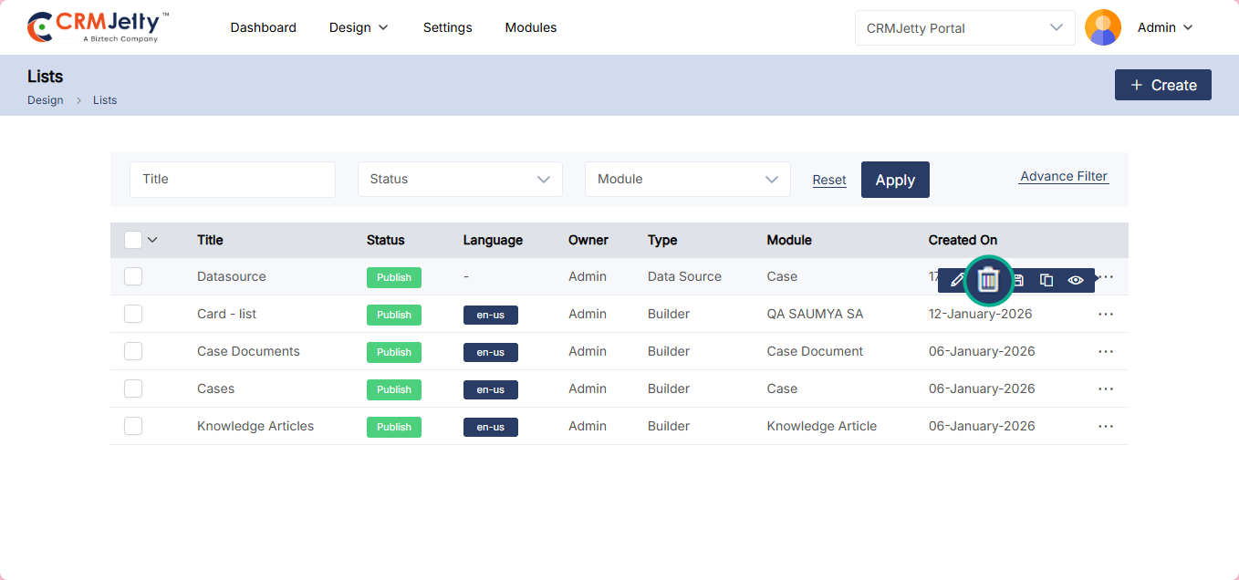This screenshot has height=580, width=1239.
Task: Click the eye preview icon for Datasource
Action: point(1076,280)
